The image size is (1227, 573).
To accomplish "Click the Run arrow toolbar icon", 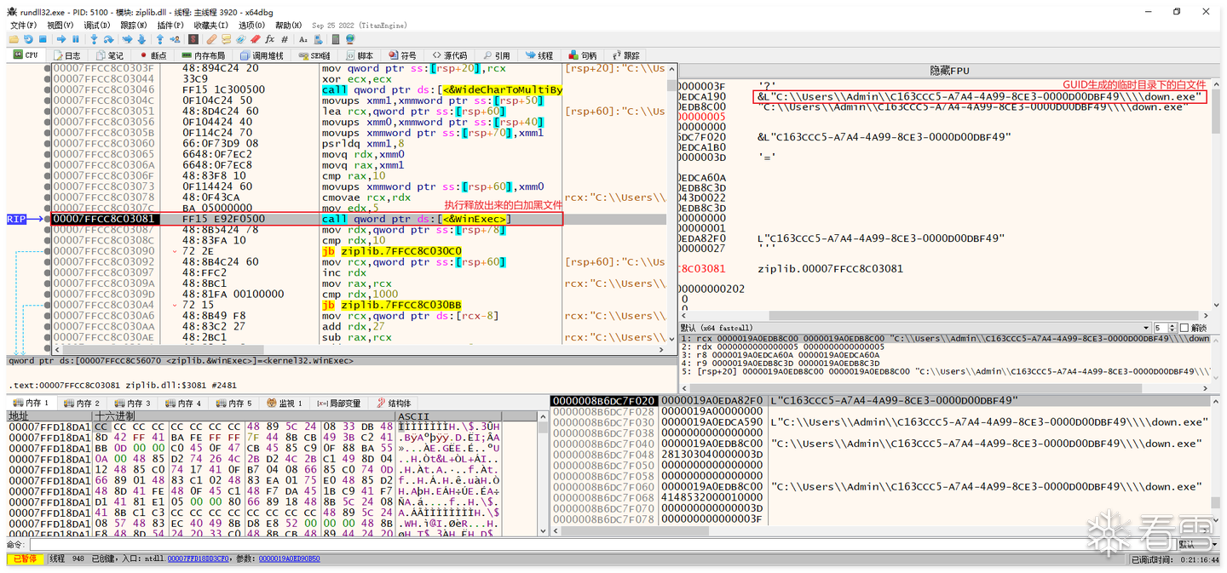I will 62,39.
